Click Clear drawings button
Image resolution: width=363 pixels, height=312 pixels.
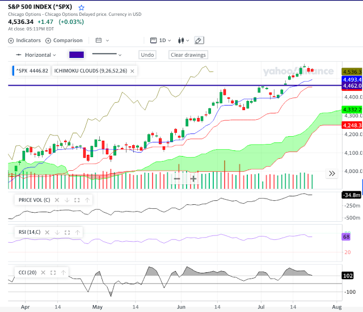tap(188, 55)
